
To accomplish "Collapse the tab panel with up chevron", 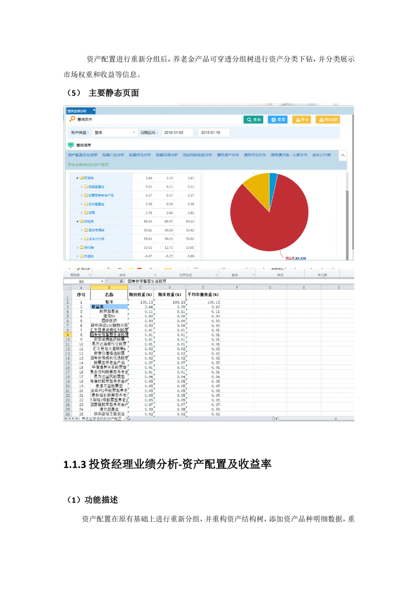I will click(343, 155).
